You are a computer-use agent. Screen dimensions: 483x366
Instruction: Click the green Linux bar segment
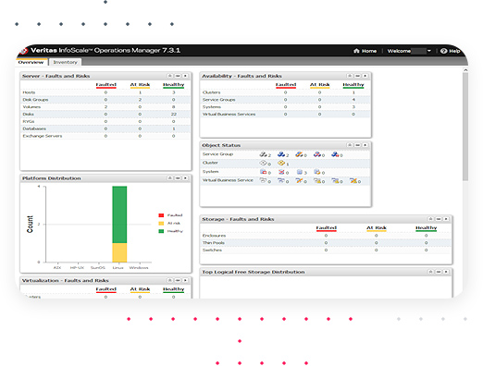tap(119, 214)
